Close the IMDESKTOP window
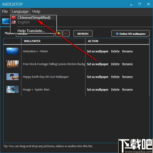This screenshot has width=153, height=153. coord(148,4)
